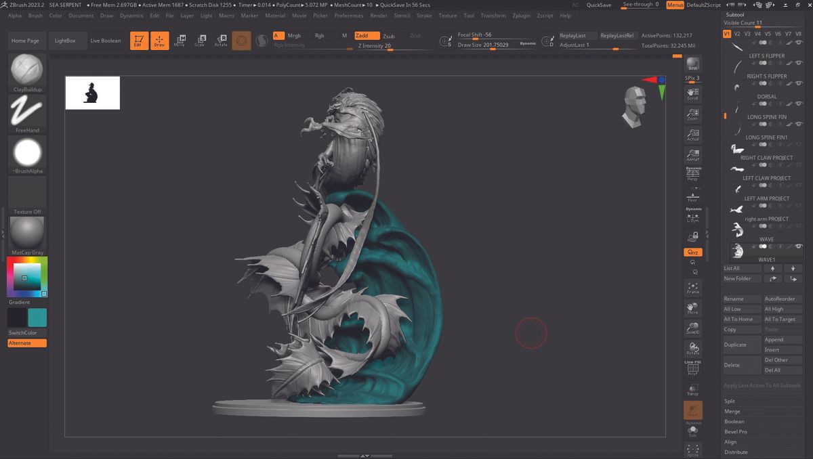The height and width of the screenshot is (459, 813).
Task: Toggle Zadd sculpting mode
Action: [363, 36]
